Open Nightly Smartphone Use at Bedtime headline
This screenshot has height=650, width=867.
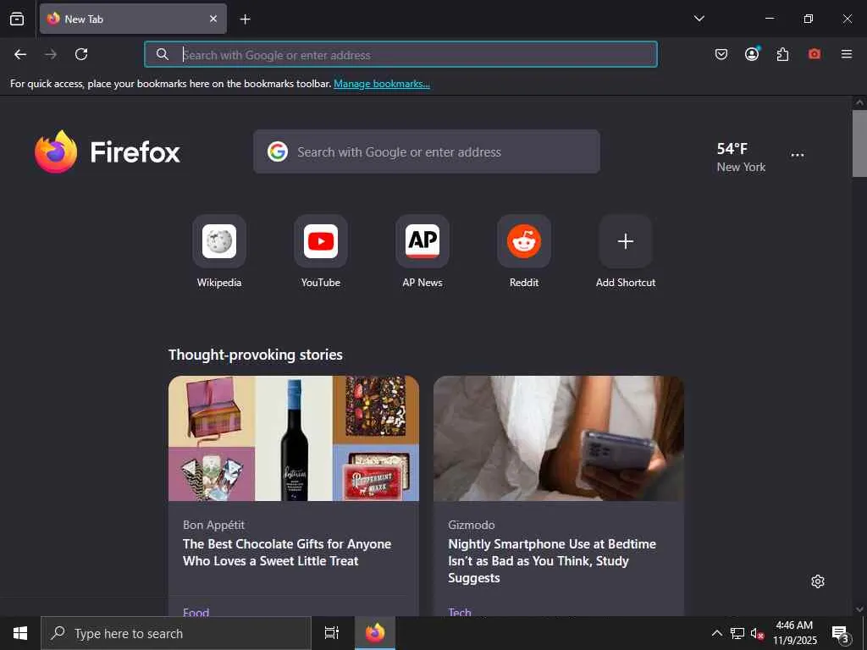(552, 560)
